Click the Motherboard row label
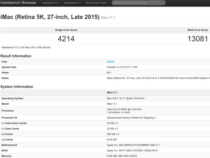 9,145
